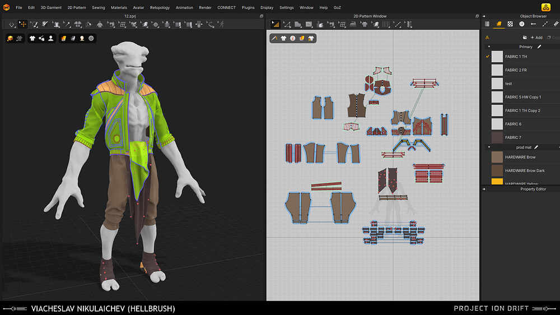This screenshot has height=315, width=560.
Task: Select the Edit Pattern tool in 2D toolbar
Action: coord(275,24)
